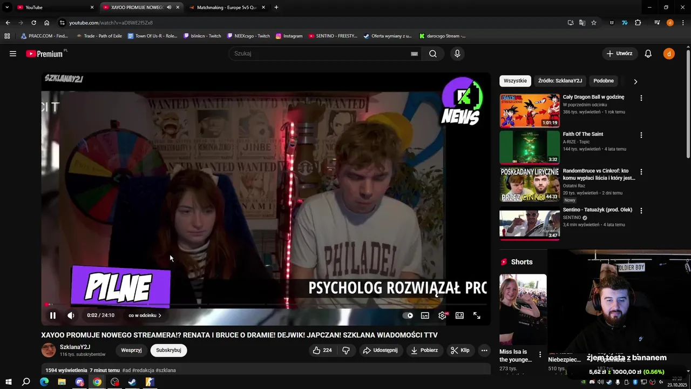691x389 pixels.
Task: Download the video via Pobierz
Action: pos(424,350)
